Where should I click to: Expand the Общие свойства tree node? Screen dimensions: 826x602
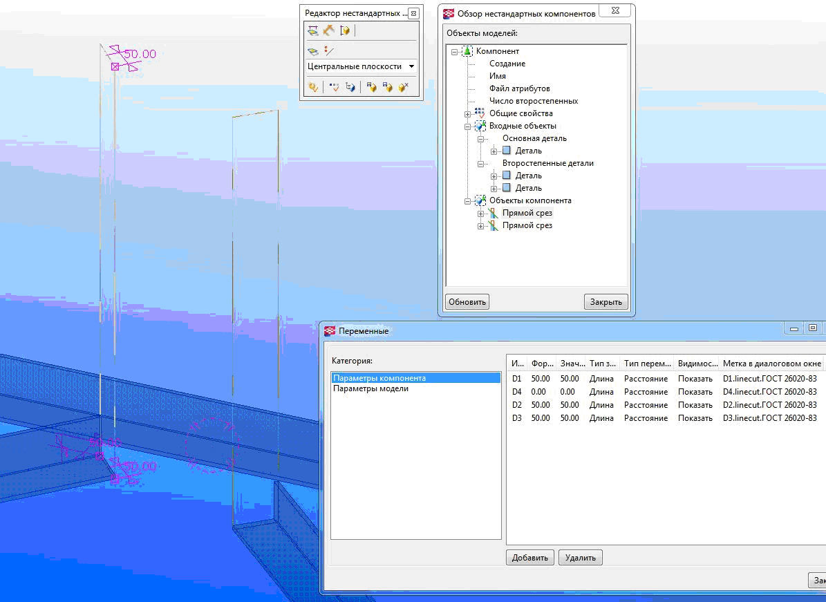[x=468, y=113]
